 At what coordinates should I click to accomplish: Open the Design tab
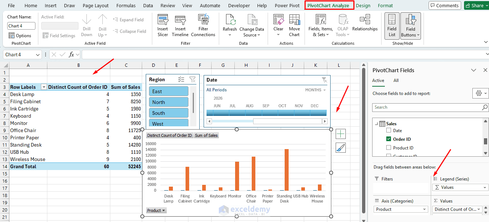[x=363, y=5]
